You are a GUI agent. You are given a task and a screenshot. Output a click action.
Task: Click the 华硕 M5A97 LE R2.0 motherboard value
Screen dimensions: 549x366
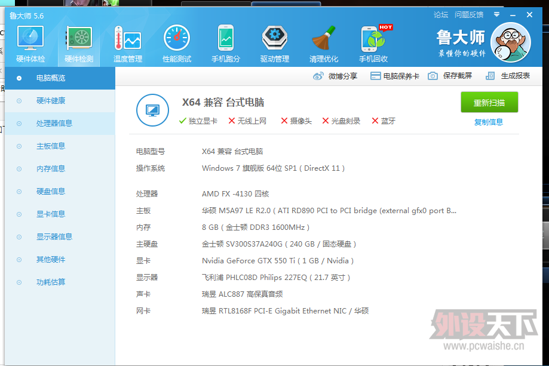point(329,211)
